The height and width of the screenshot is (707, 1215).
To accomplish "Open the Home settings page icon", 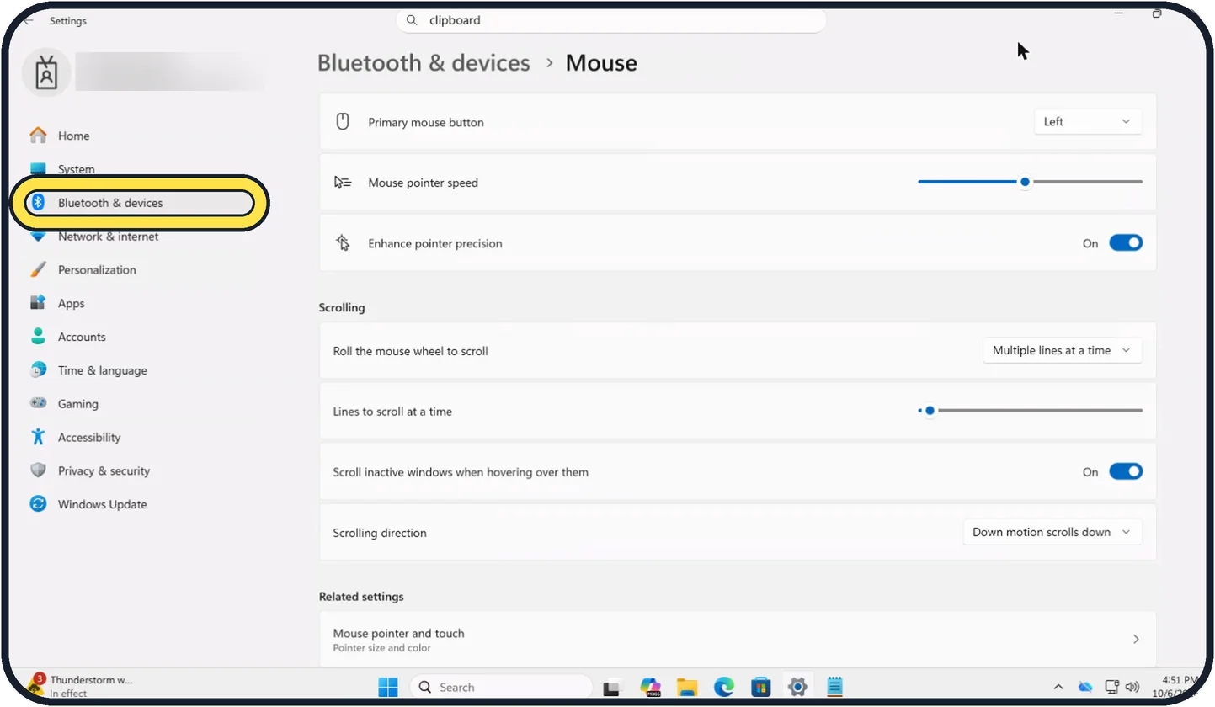I will pyautogui.click(x=38, y=136).
